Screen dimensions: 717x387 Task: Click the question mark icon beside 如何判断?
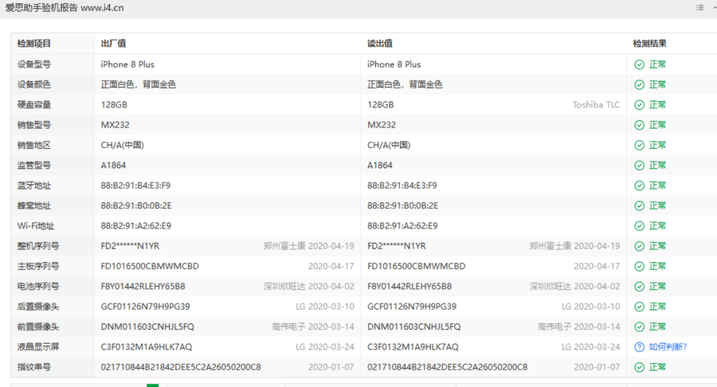pos(639,347)
